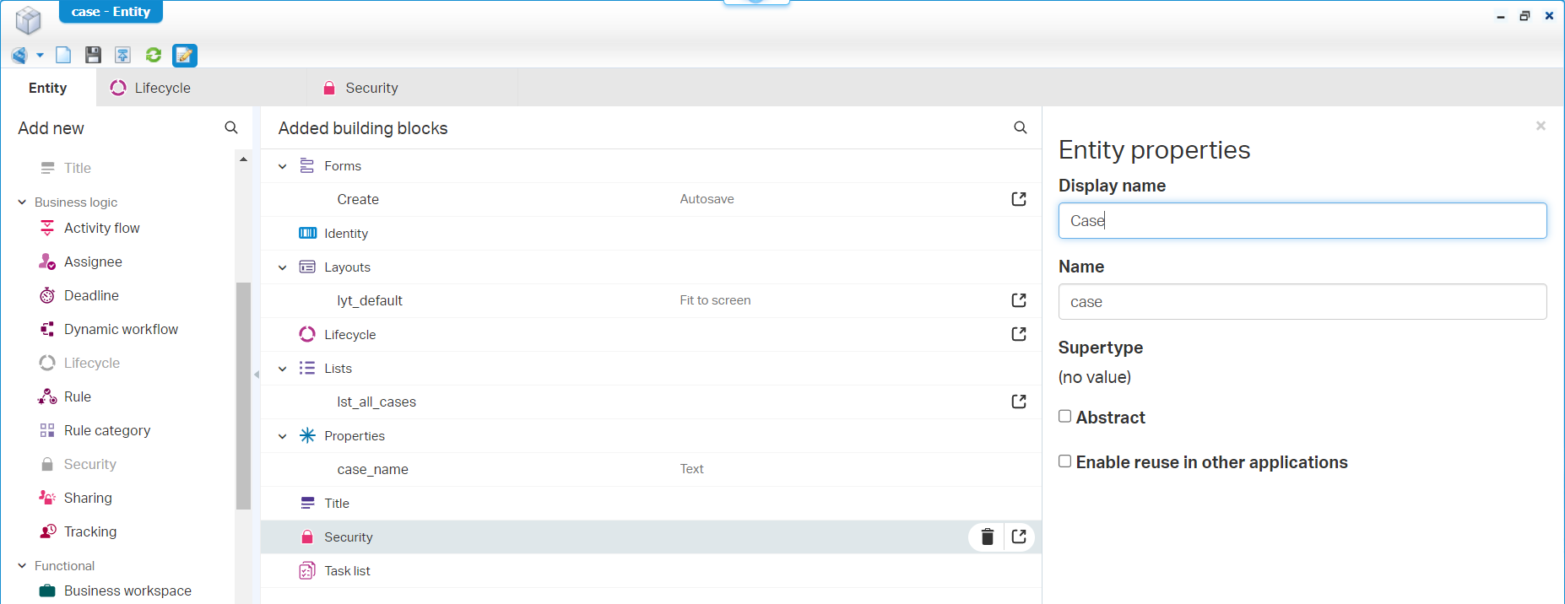
Task: Collapse the Functional group
Action: pos(22,566)
